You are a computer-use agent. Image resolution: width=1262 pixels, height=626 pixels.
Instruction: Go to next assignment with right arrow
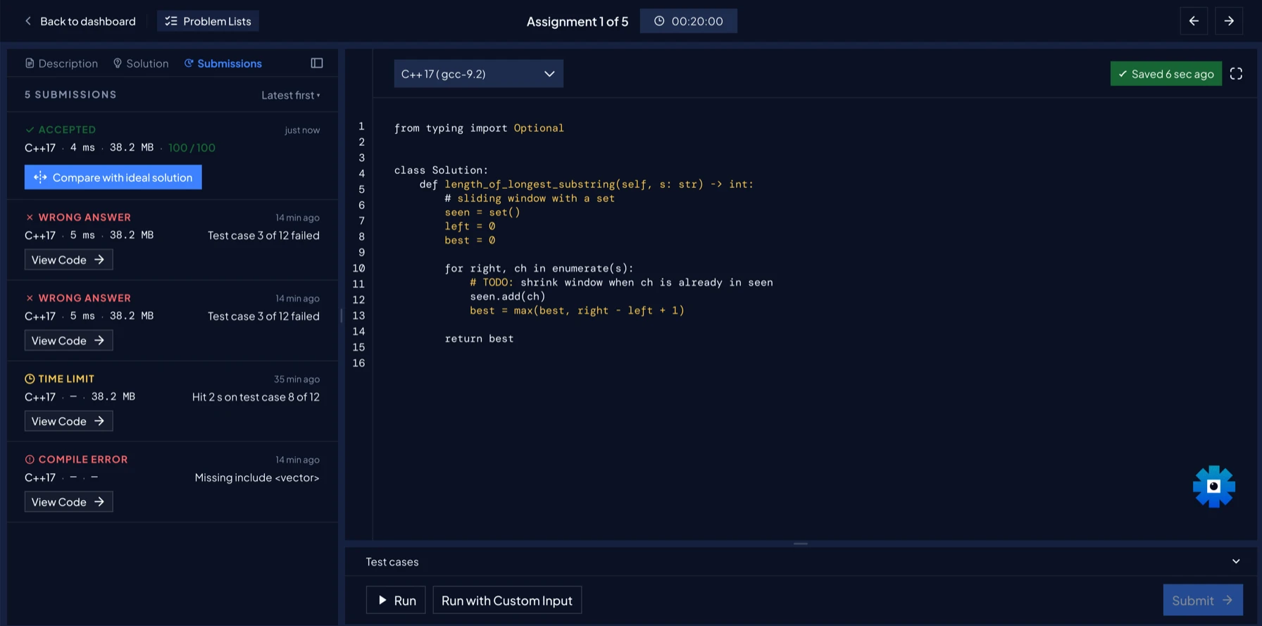[1229, 21]
